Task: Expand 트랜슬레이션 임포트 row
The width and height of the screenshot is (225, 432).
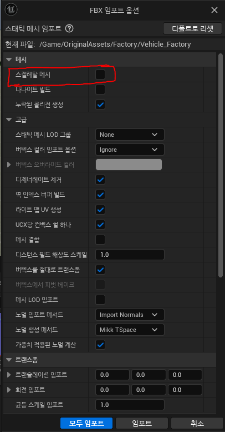Action: pos(9,375)
